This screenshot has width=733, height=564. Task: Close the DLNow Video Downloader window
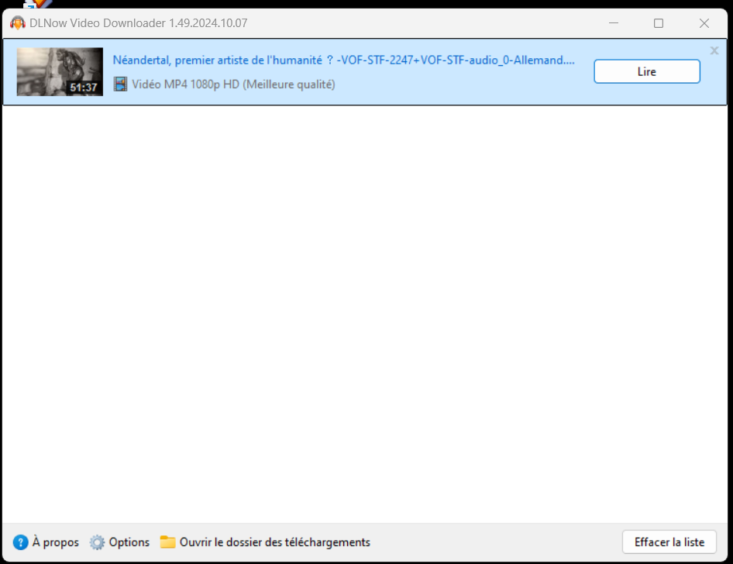click(x=704, y=23)
